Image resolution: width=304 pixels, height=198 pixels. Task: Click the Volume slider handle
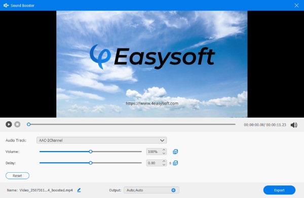(x=91, y=152)
